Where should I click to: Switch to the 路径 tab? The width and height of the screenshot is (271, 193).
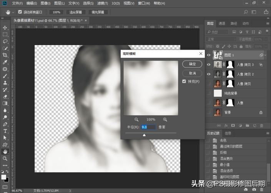[234, 23]
